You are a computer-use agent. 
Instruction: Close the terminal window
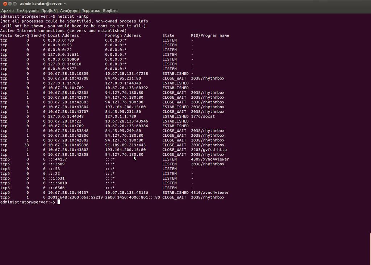[x=5, y=4]
